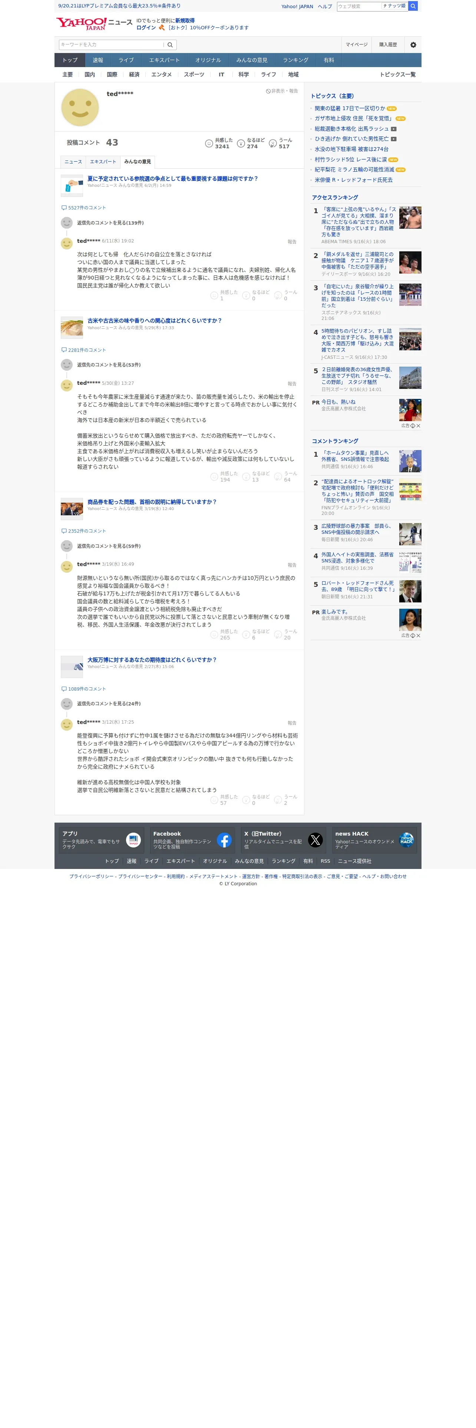Viewport: 476px width, 1428px height.
Task: Open 参院選の争点 poll title link
Action: click(172, 179)
